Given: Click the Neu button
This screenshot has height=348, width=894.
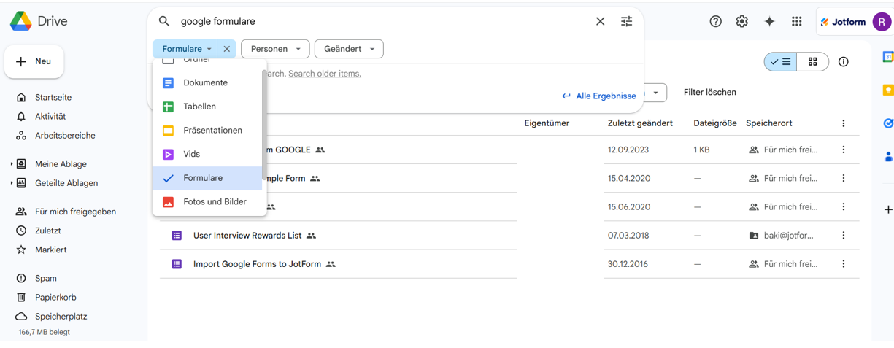Looking at the screenshot, I should [34, 62].
